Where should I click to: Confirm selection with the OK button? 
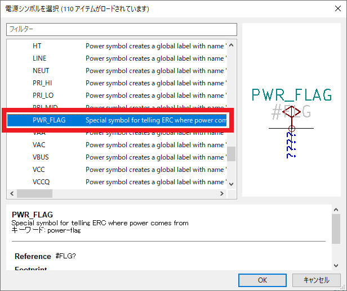pyautogui.click(x=262, y=280)
